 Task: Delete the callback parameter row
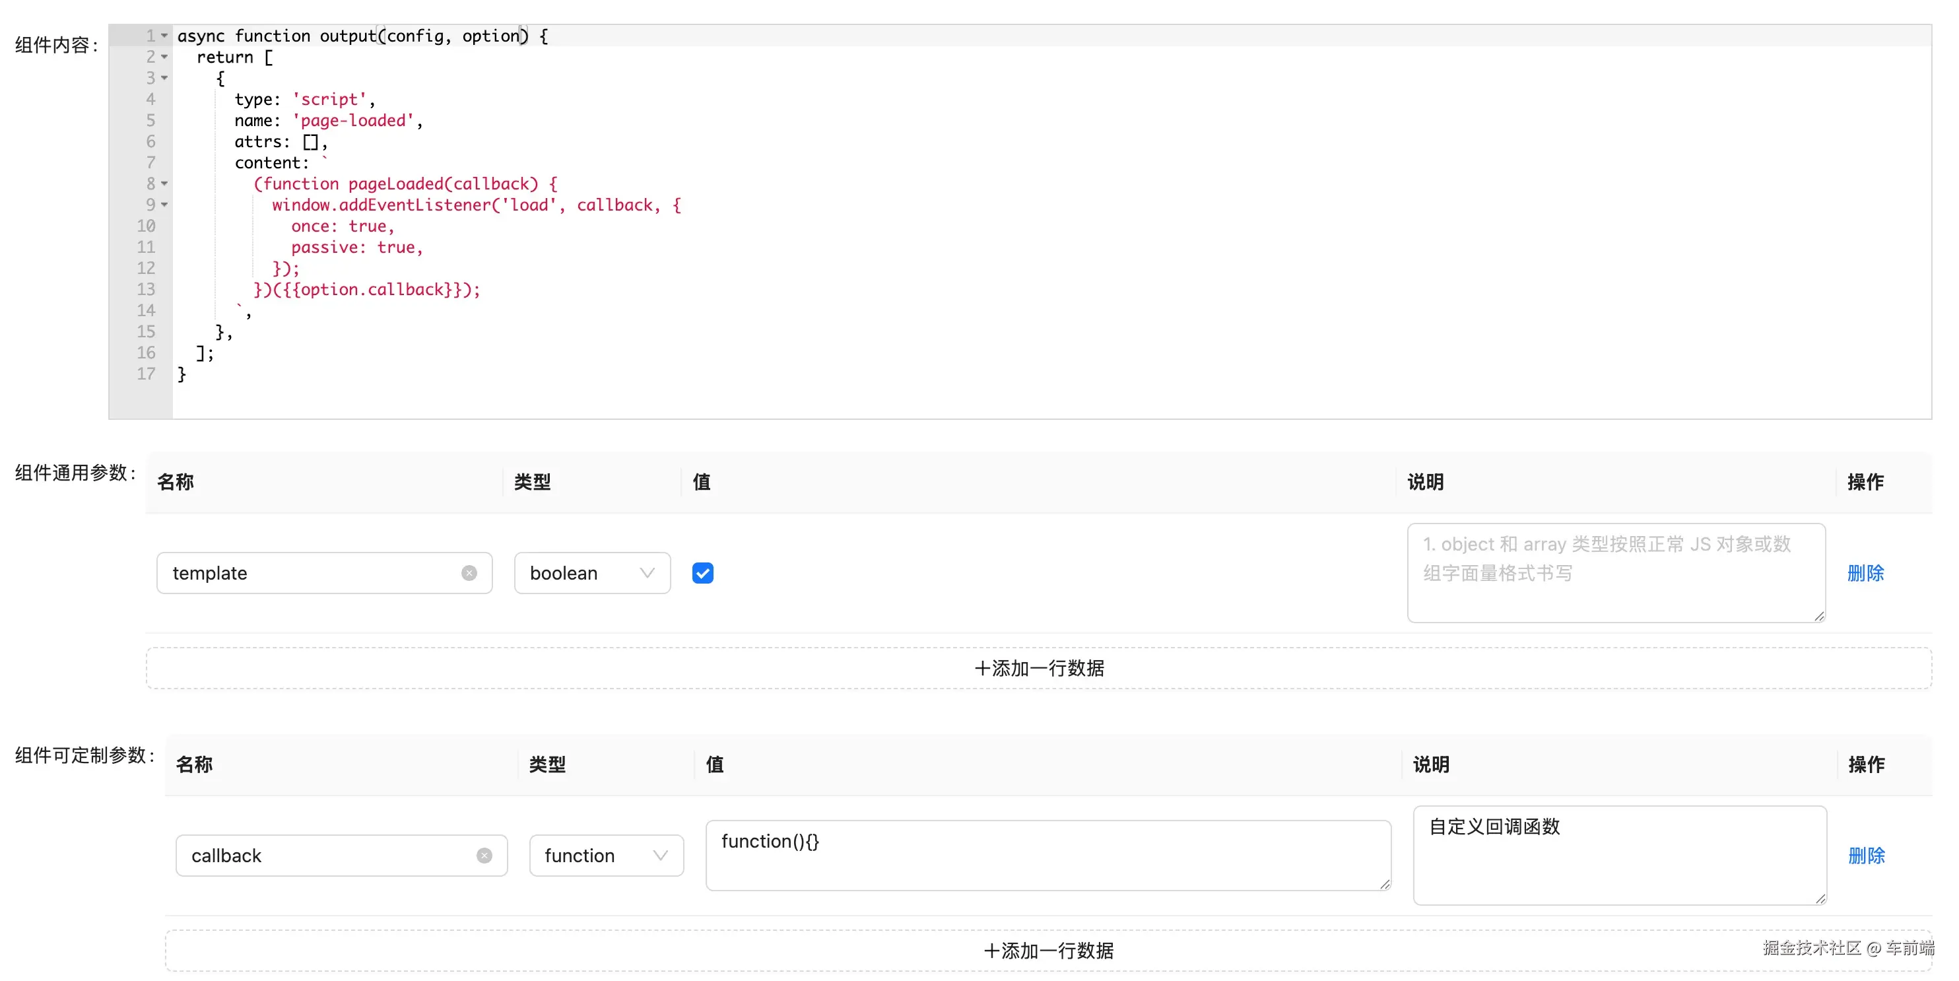click(x=1866, y=856)
